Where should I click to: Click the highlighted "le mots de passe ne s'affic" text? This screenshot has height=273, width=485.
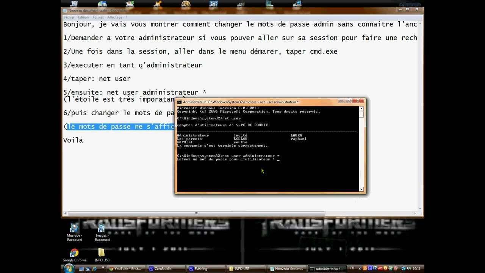click(x=120, y=127)
